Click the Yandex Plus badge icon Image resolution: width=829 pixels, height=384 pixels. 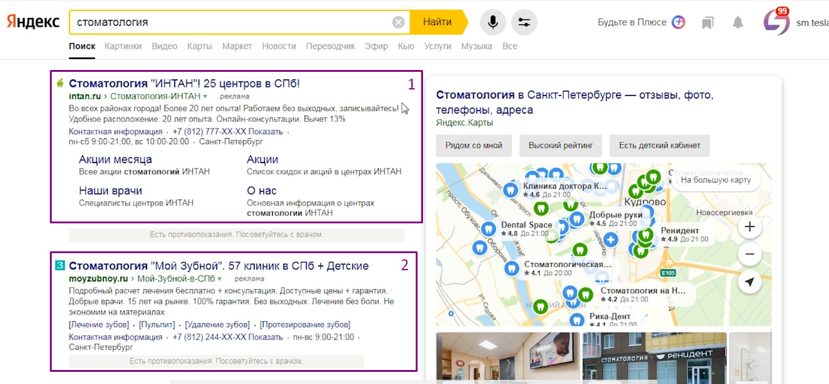coord(679,23)
